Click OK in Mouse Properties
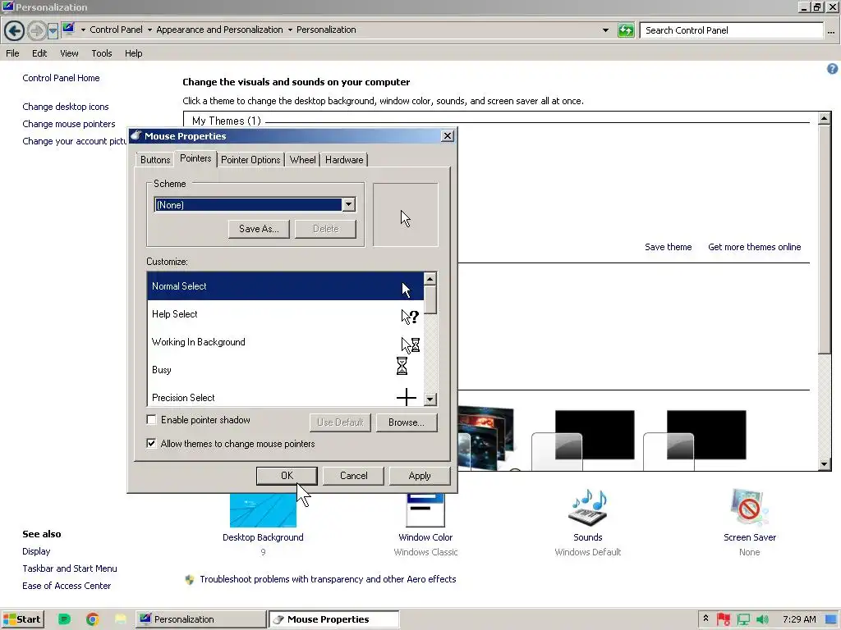Viewport: 841px width, 630px height. 287,476
